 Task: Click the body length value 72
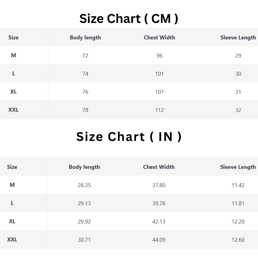[85, 56]
